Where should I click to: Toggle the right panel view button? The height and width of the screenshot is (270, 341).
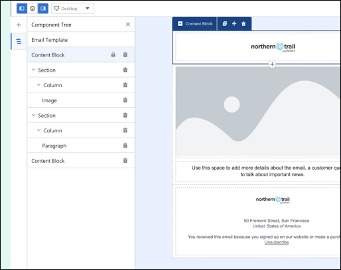tap(43, 9)
